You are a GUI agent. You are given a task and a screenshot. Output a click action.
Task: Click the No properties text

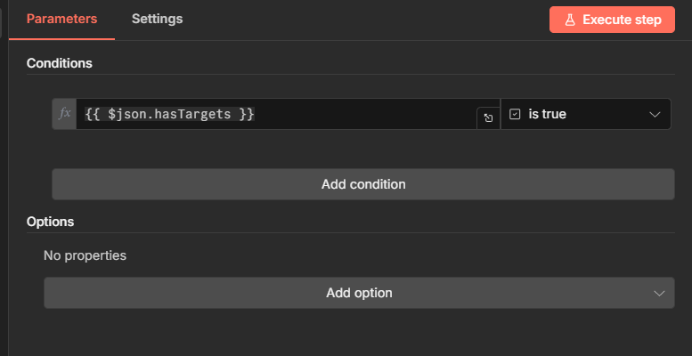(x=85, y=255)
